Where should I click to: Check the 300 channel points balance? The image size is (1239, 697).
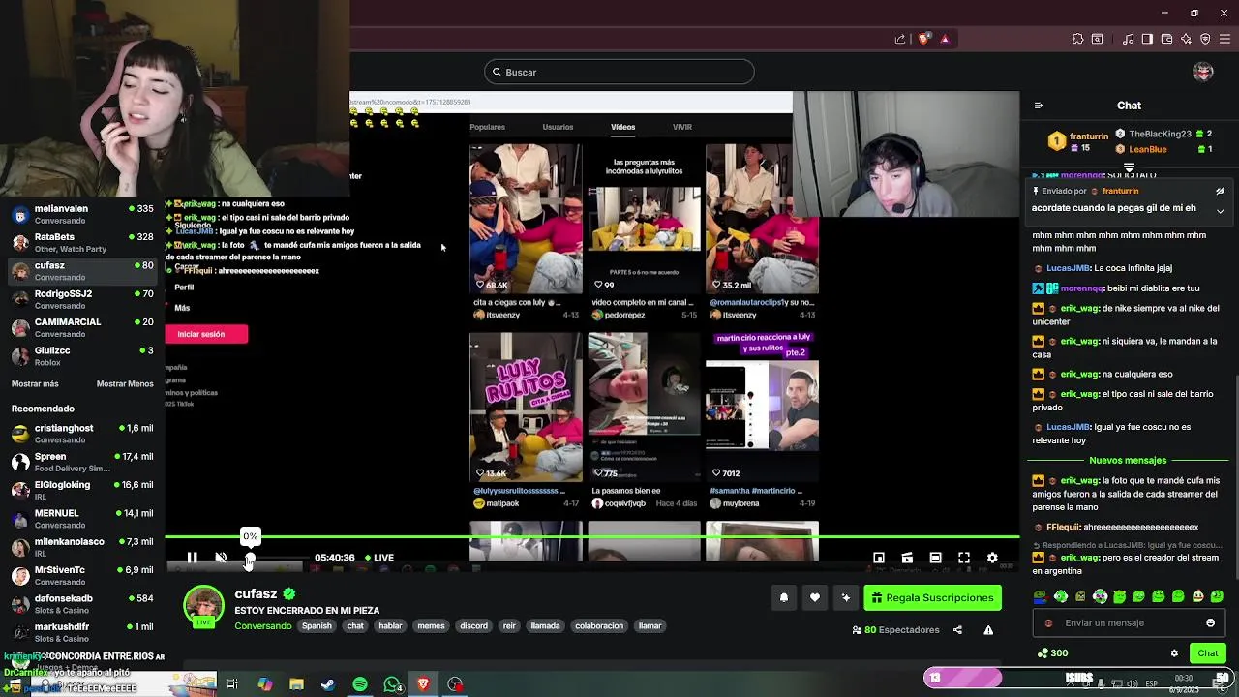[x=1052, y=653]
